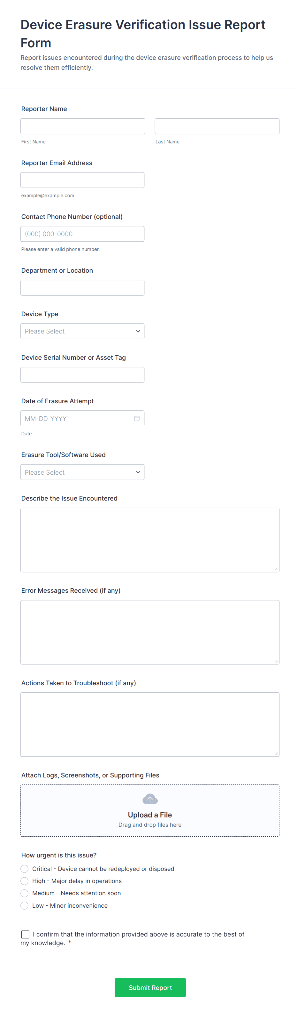Click Describe the Issue Encountered textarea
The height and width of the screenshot is (1013, 297).
click(150, 540)
